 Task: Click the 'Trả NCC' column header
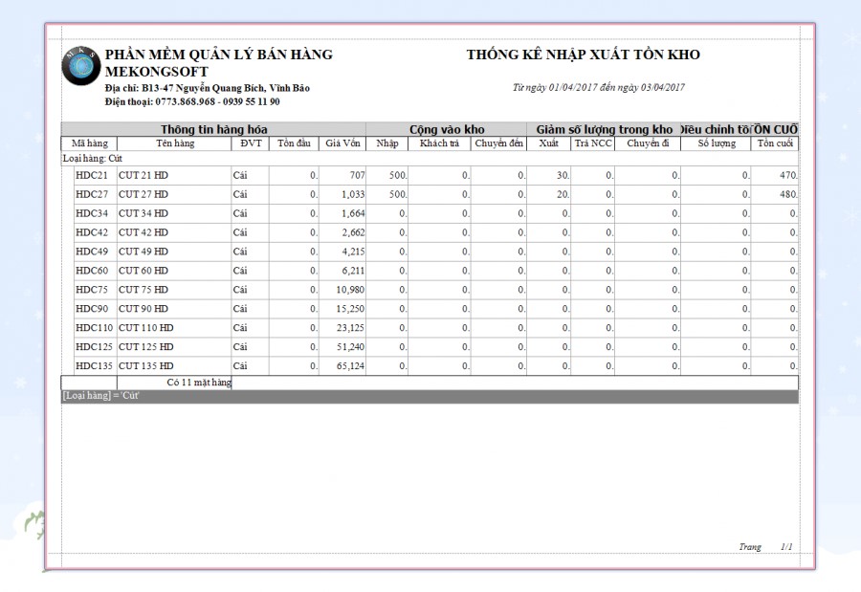click(592, 143)
